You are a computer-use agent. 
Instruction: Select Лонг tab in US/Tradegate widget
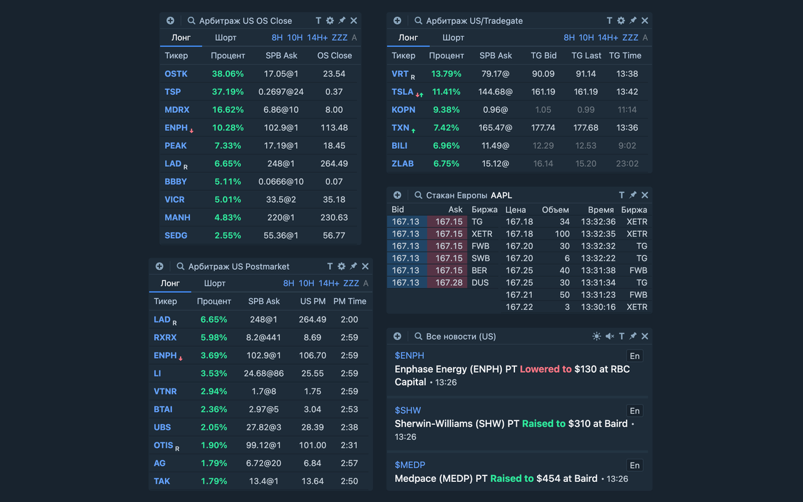(408, 38)
